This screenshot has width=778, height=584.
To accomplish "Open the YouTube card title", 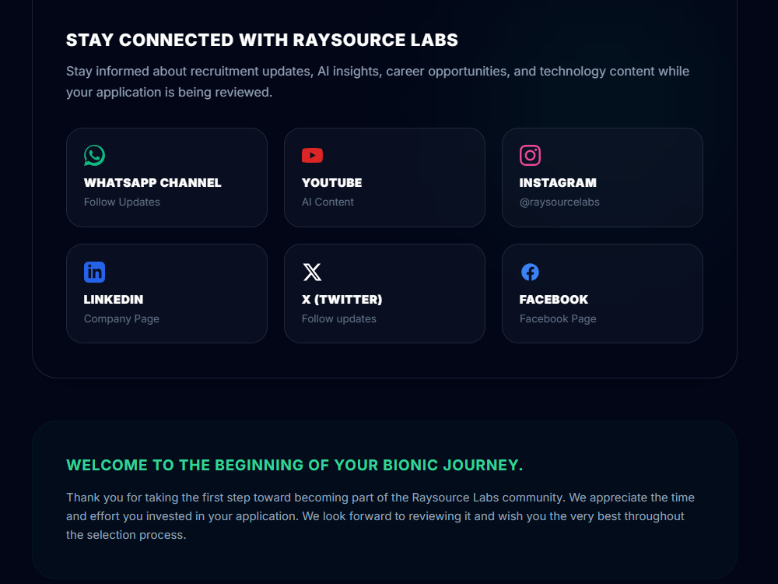I will coord(332,183).
